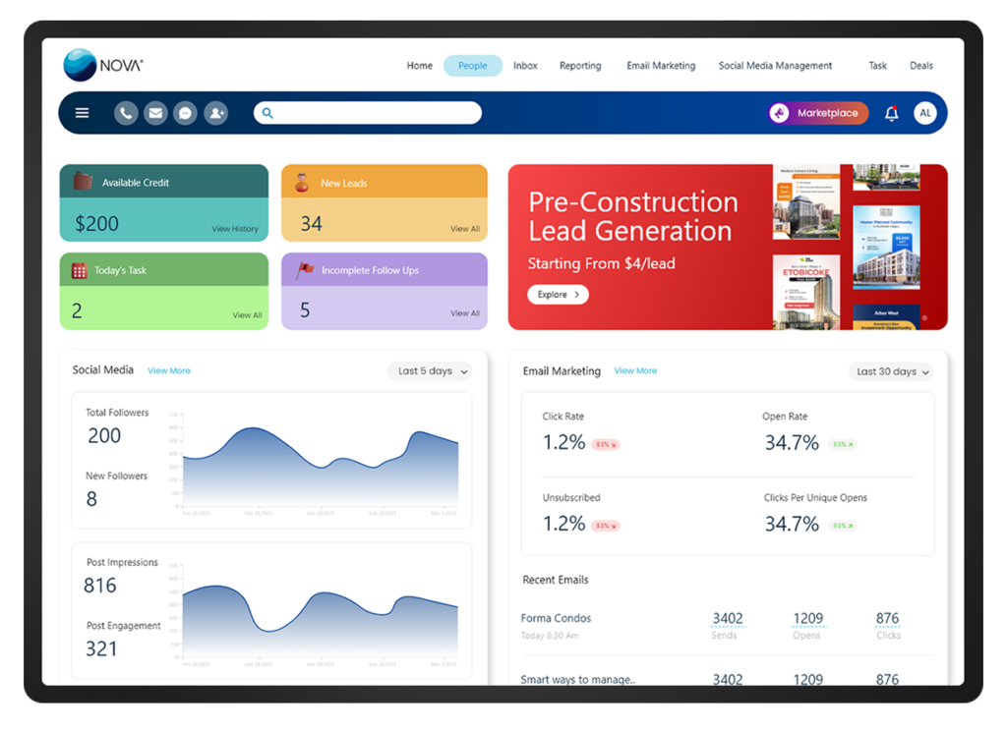Go to Social Media Management
Screen dimensions: 1007x730
[x=775, y=66]
